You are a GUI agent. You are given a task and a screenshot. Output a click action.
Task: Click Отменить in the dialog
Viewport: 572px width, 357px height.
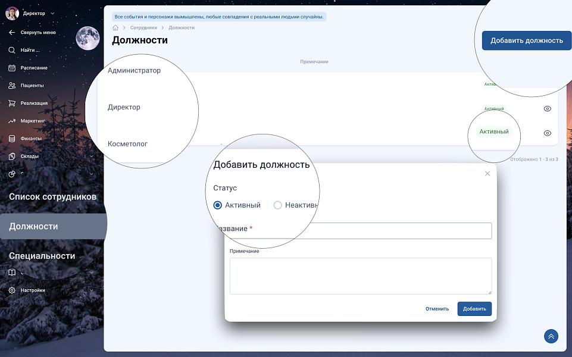(437, 309)
